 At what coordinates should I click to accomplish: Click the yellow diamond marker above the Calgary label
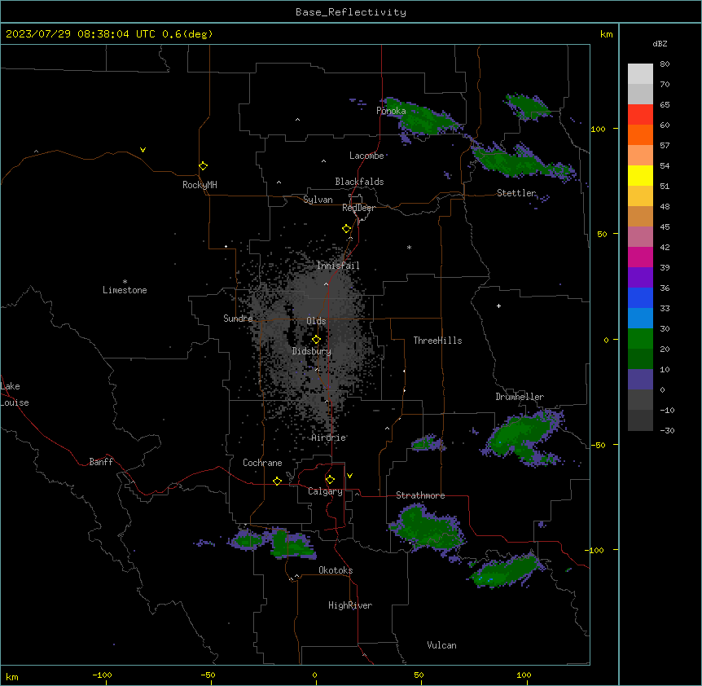[x=330, y=480]
